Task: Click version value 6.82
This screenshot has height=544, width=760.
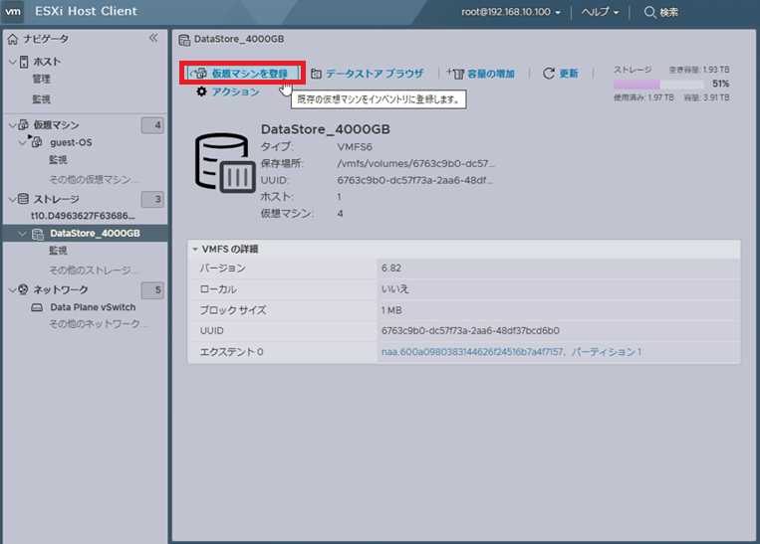Action: [391, 269]
